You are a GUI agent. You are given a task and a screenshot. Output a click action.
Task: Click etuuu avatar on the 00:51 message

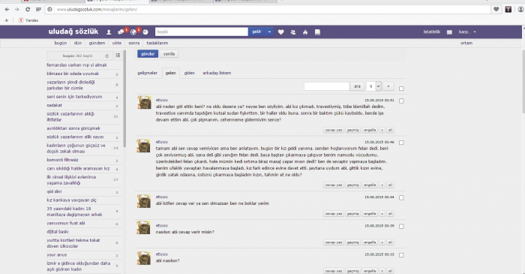pos(144,103)
